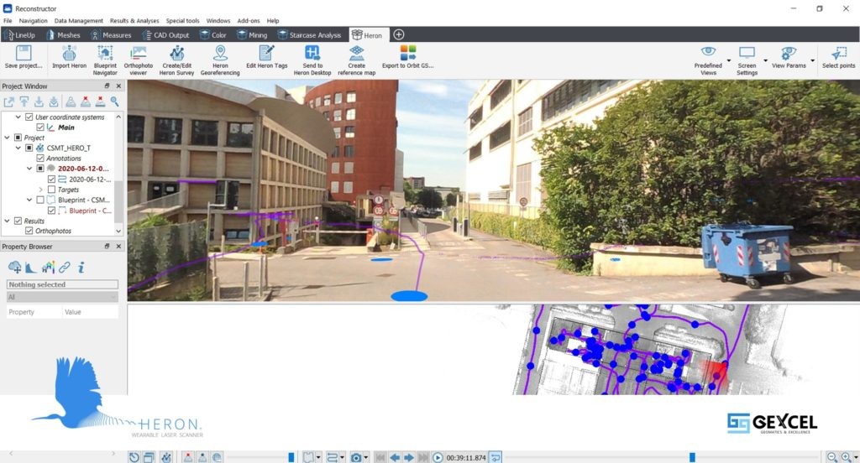Add a new tab with plus button
Viewport: 860px width, 463px height.
[399, 34]
